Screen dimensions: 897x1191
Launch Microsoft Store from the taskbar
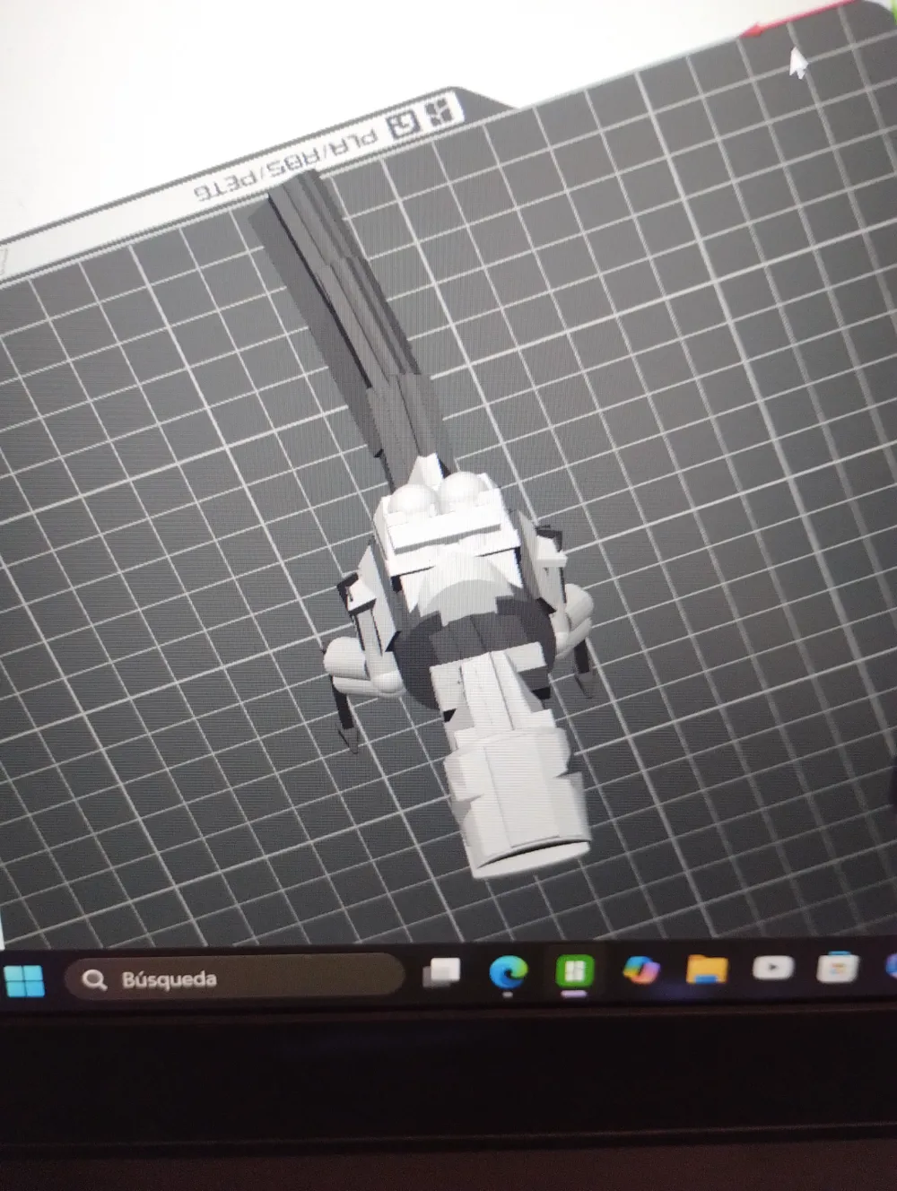coord(837,969)
